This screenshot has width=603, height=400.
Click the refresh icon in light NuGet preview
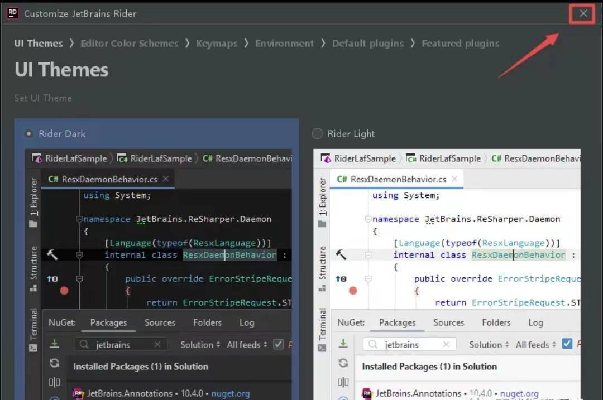point(343,363)
